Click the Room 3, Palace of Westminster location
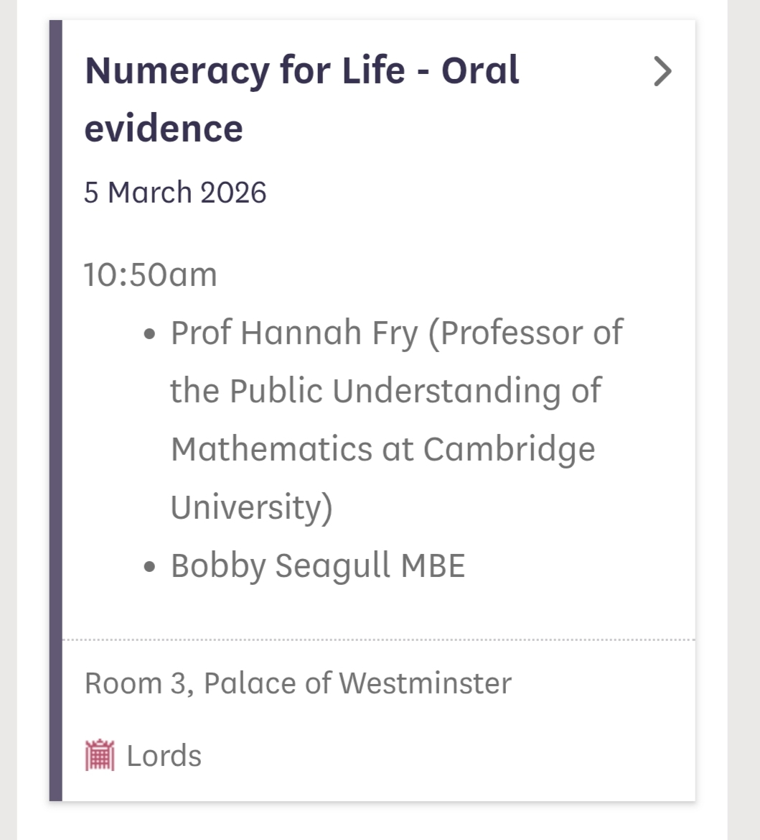The width and height of the screenshot is (760, 840). pos(298,683)
